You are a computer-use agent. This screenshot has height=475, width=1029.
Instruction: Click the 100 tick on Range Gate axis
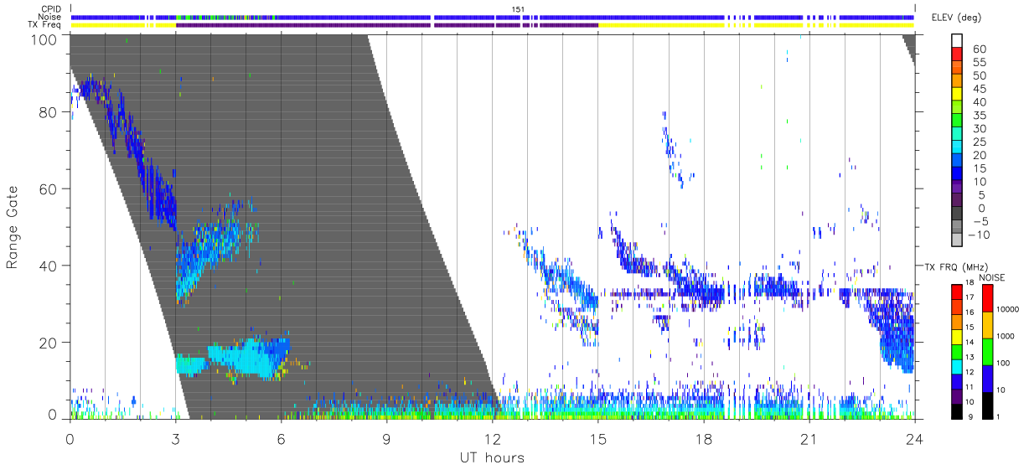click(x=45, y=39)
